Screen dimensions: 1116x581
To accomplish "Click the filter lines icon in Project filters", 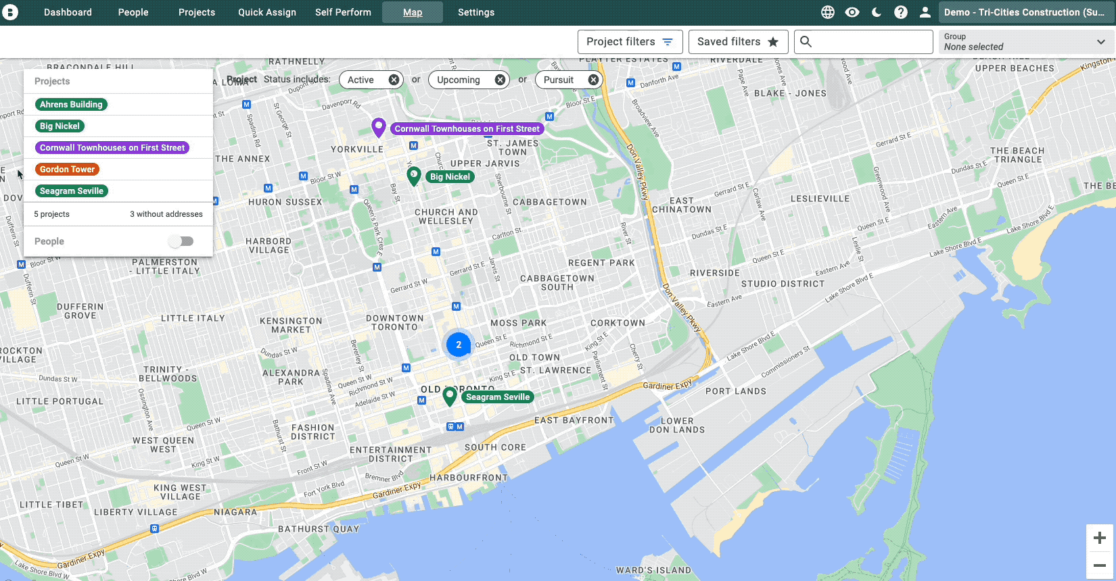I will (668, 42).
